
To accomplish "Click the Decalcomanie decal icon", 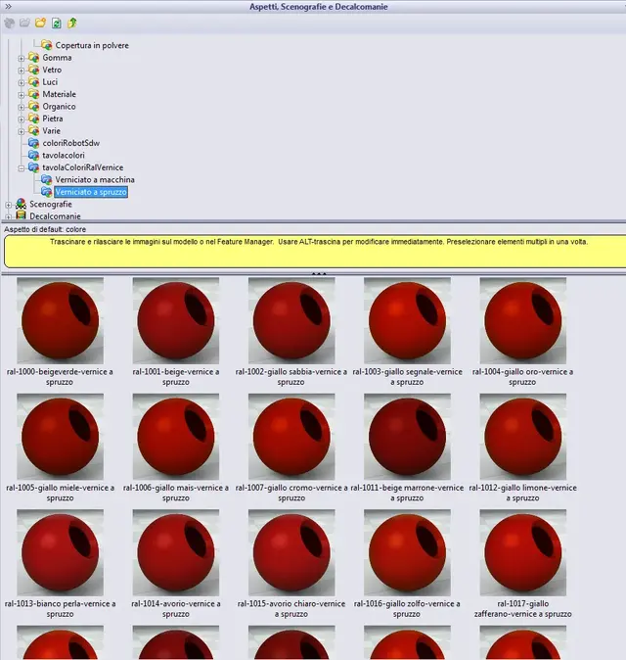I will point(21,215).
